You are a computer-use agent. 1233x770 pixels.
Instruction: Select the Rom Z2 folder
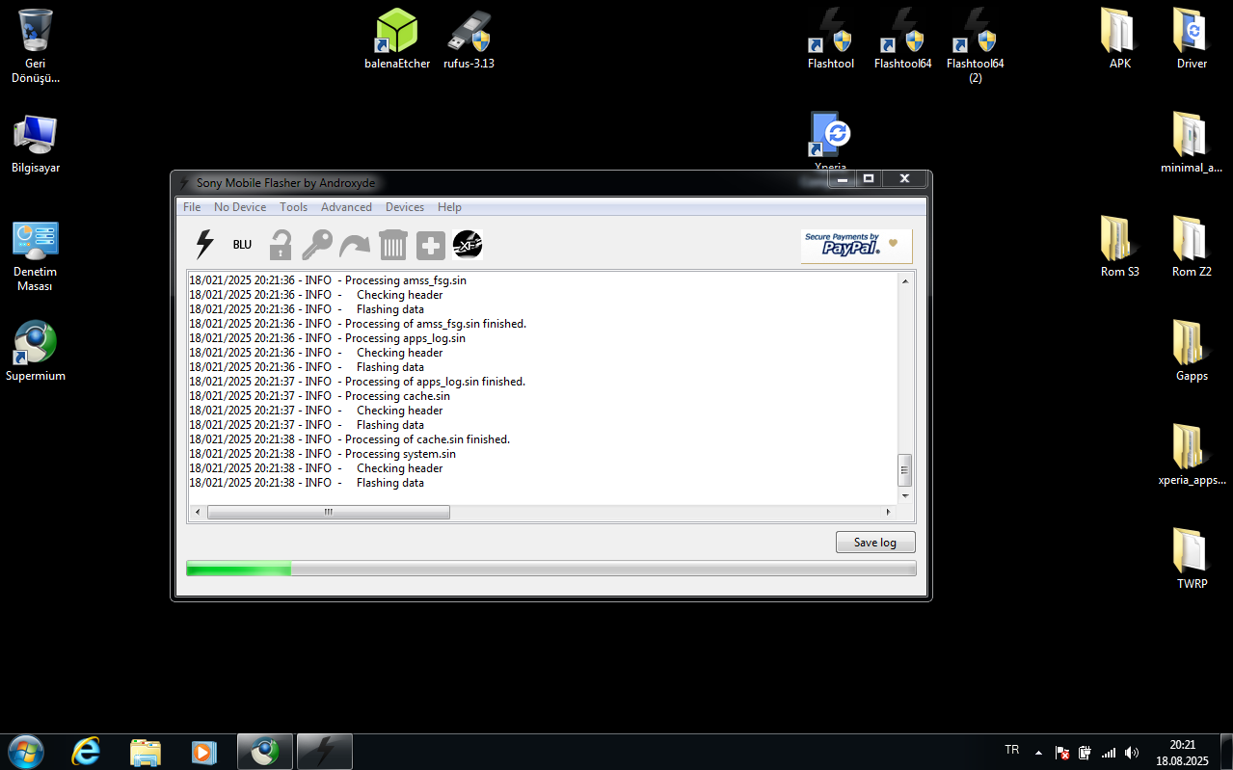coord(1193,247)
